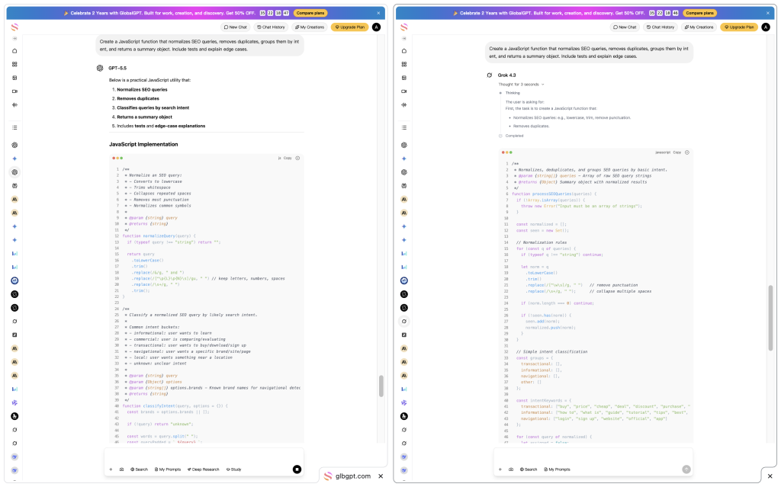Open audio waveform icon in left window sidebar

click(14, 104)
